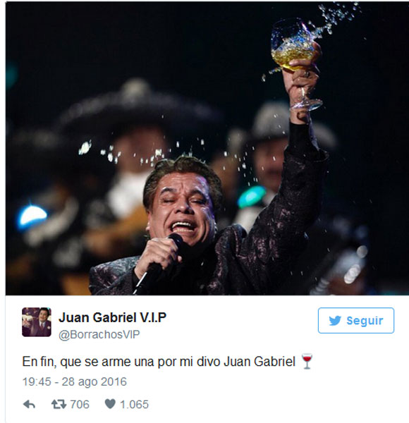
Task: Open the Juan Gabriel V.I.P profile avatar
Action: (37, 322)
